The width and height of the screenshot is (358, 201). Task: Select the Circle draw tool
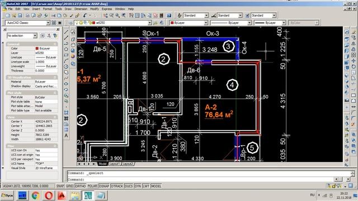tap(66, 66)
